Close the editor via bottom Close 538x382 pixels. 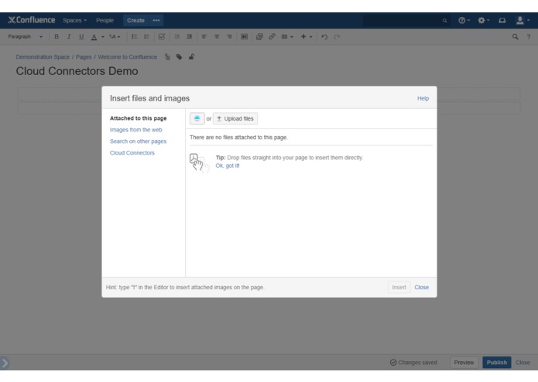click(x=523, y=363)
